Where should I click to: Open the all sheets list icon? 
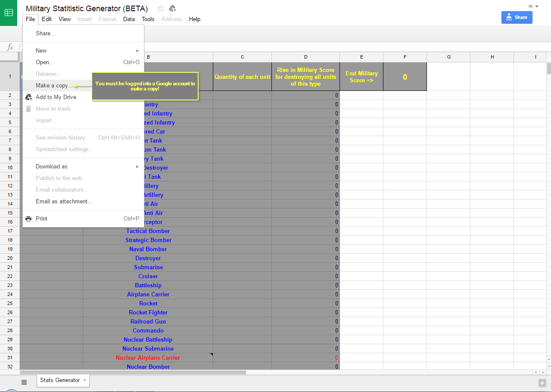coord(24,382)
